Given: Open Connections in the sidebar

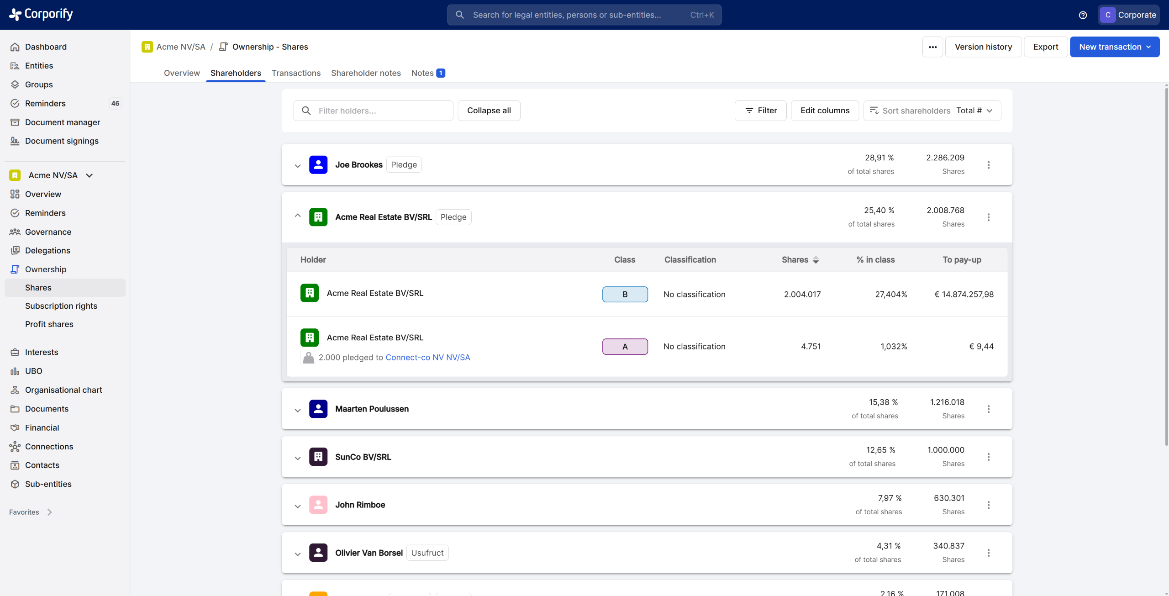Looking at the screenshot, I should (49, 446).
